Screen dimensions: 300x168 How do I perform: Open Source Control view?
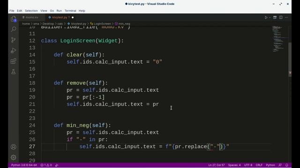coord(14,40)
